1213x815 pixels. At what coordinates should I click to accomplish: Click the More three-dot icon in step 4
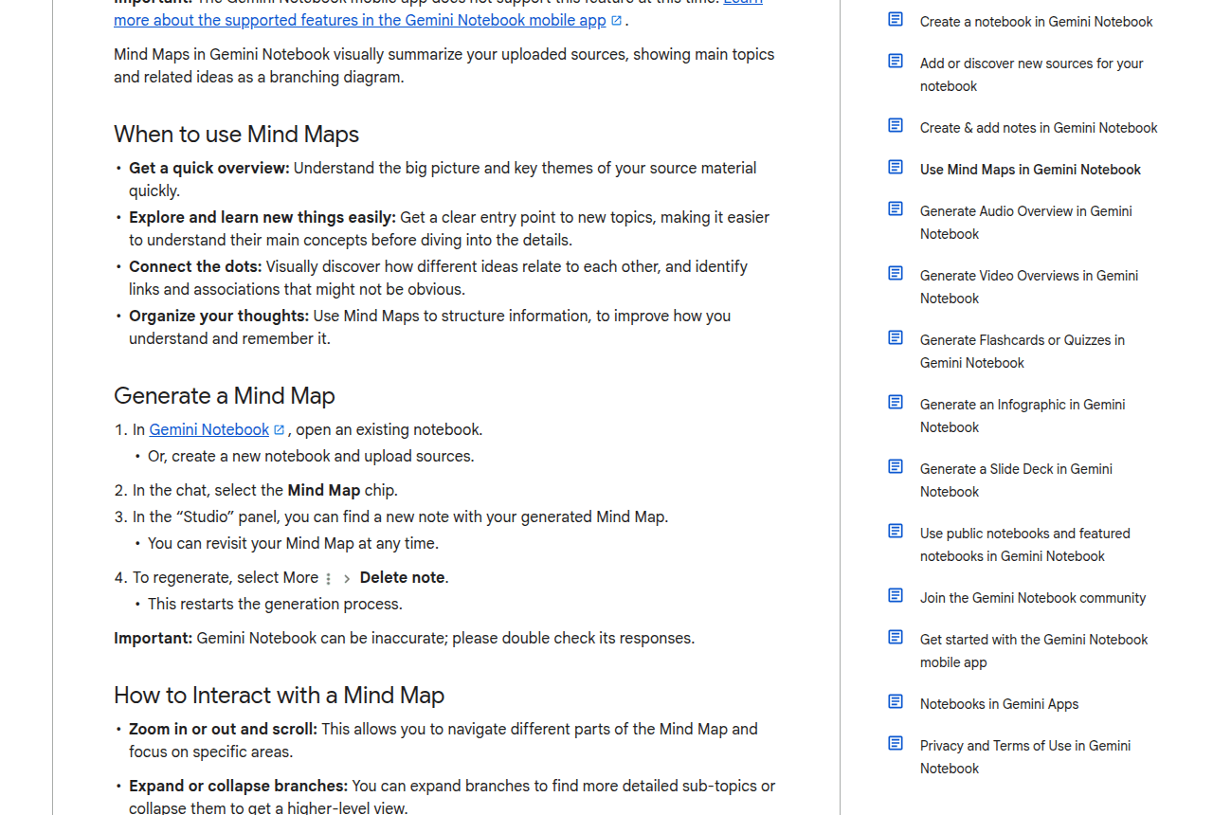[x=329, y=579]
